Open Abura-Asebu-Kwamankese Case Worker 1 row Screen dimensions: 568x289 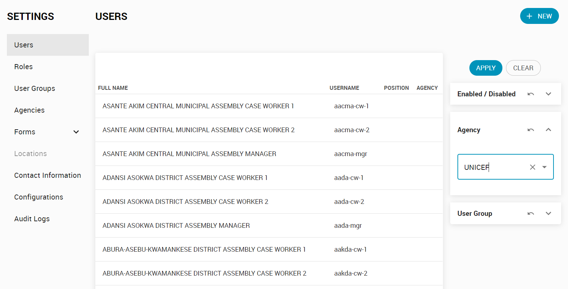point(269,250)
